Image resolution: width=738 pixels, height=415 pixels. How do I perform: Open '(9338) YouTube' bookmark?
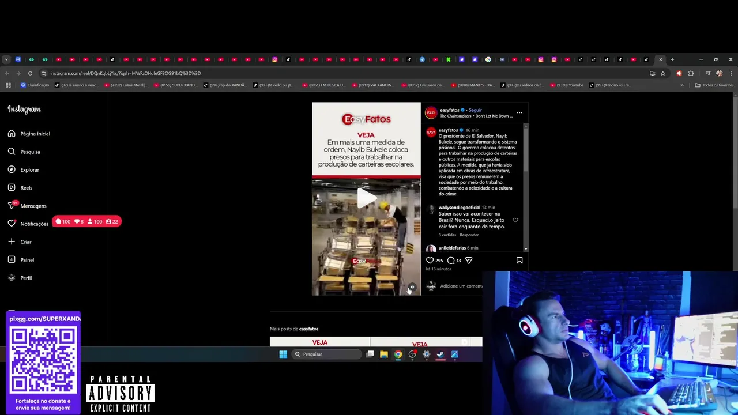point(567,85)
